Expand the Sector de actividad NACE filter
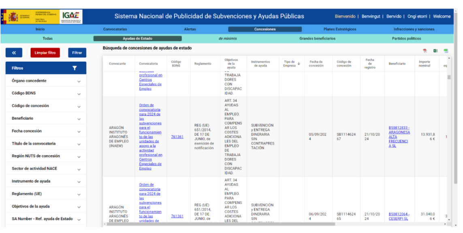 tap(46, 169)
